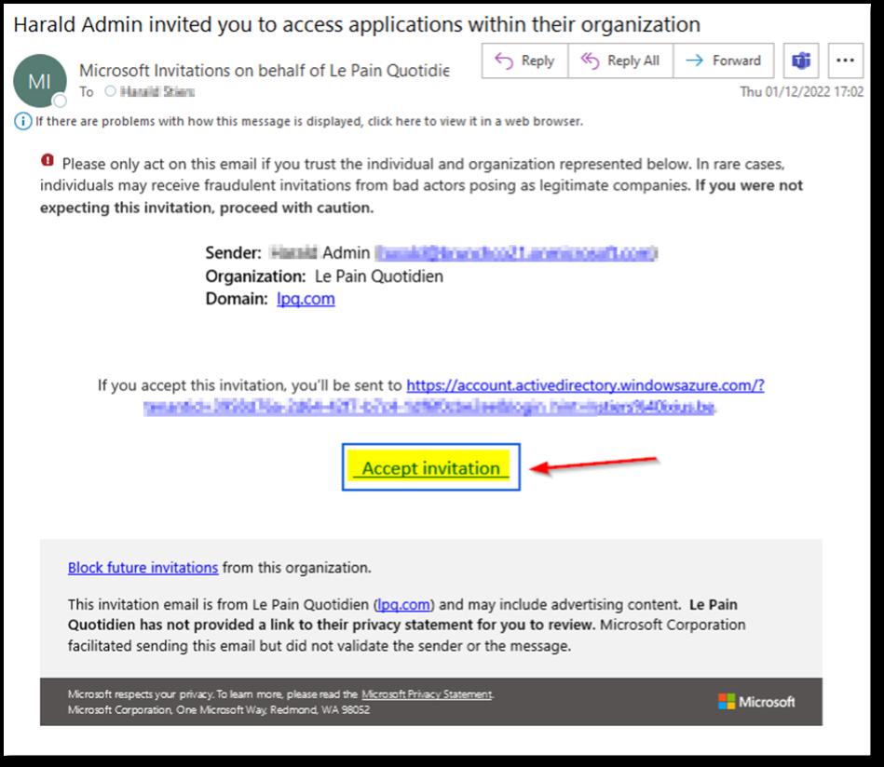
Task: Click the Reply button
Action: (524, 61)
